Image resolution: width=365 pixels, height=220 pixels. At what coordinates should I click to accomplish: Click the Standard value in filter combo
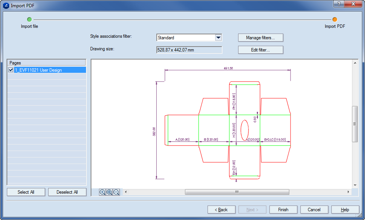[166, 38]
